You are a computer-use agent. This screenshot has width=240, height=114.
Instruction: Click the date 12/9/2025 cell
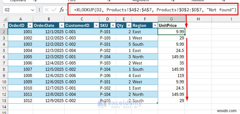49,101
